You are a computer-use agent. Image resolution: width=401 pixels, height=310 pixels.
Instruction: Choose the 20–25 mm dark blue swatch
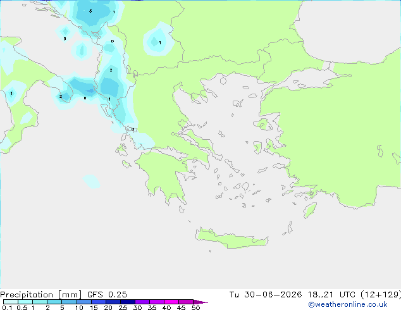(113, 302)
